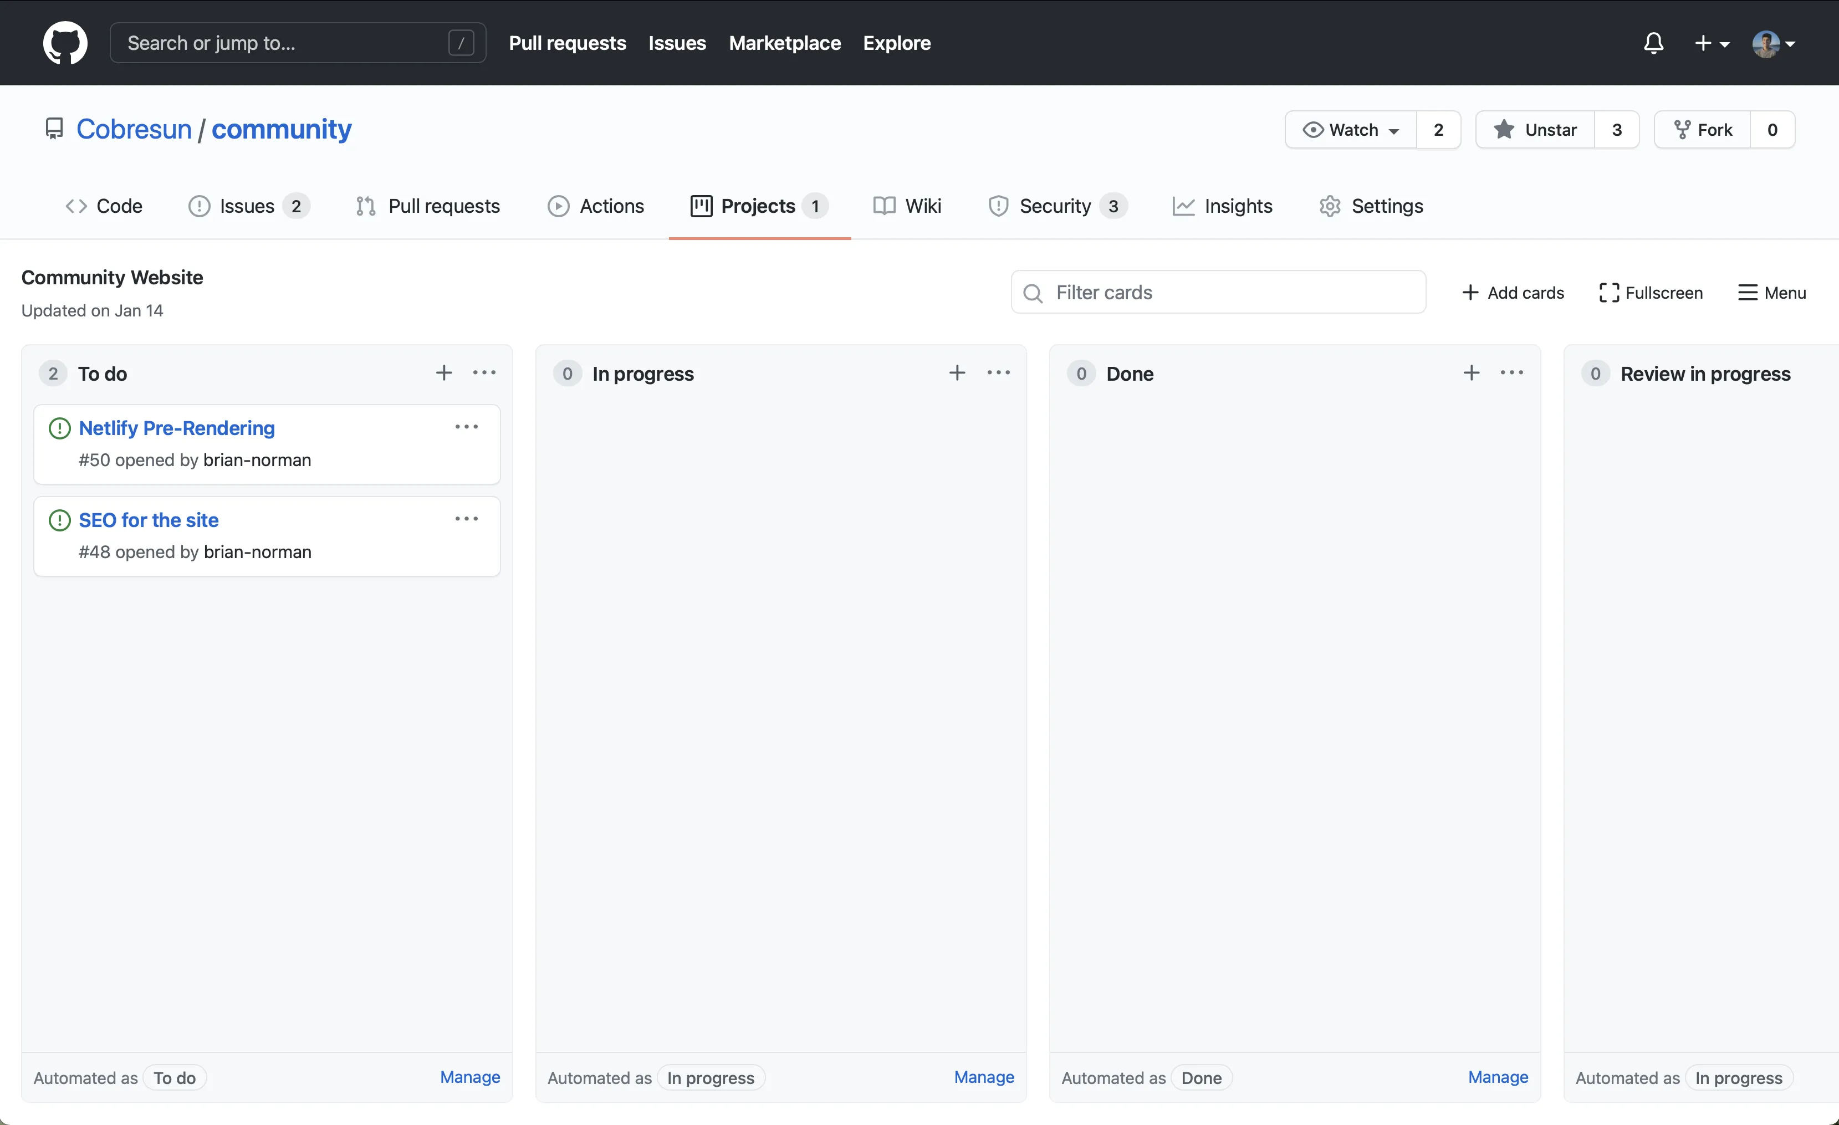1839x1125 pixels.
Task: Open the profile avatar dropdown
Action: click(x=1774, y=43)
